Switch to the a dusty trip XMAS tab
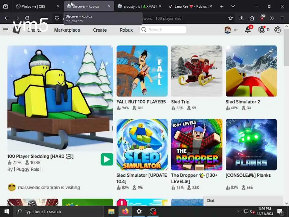This screenshot has width=289, height=217. tap(140, 6)
